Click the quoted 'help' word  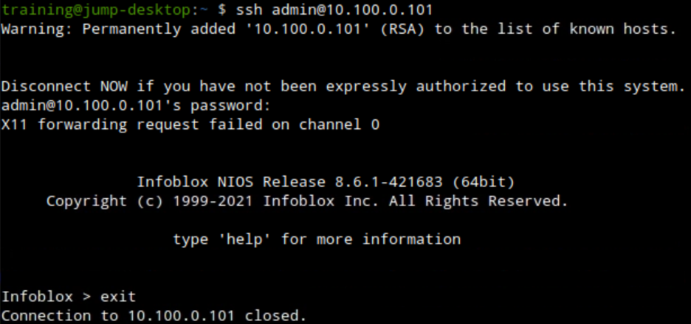pyautogui.click(x=245, y=239)
